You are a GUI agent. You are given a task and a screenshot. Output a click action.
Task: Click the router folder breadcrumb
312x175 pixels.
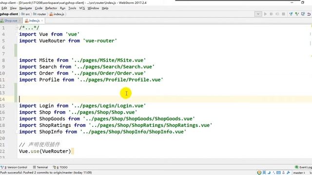click(x=39, y=14)
